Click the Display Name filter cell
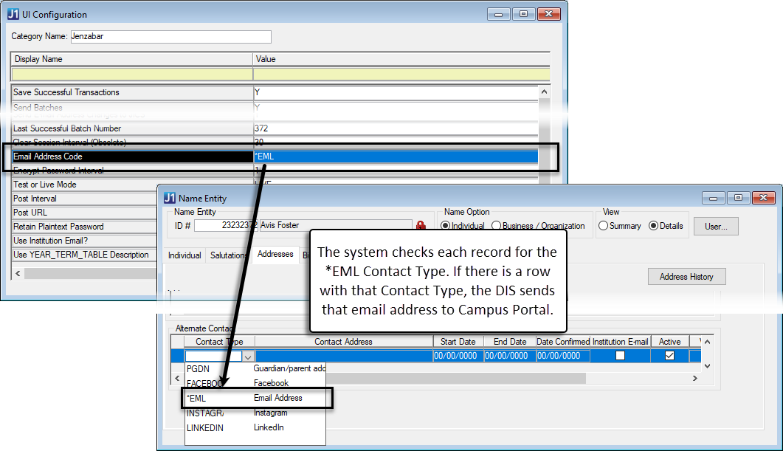783x451 pixels. tap(132, 74)
